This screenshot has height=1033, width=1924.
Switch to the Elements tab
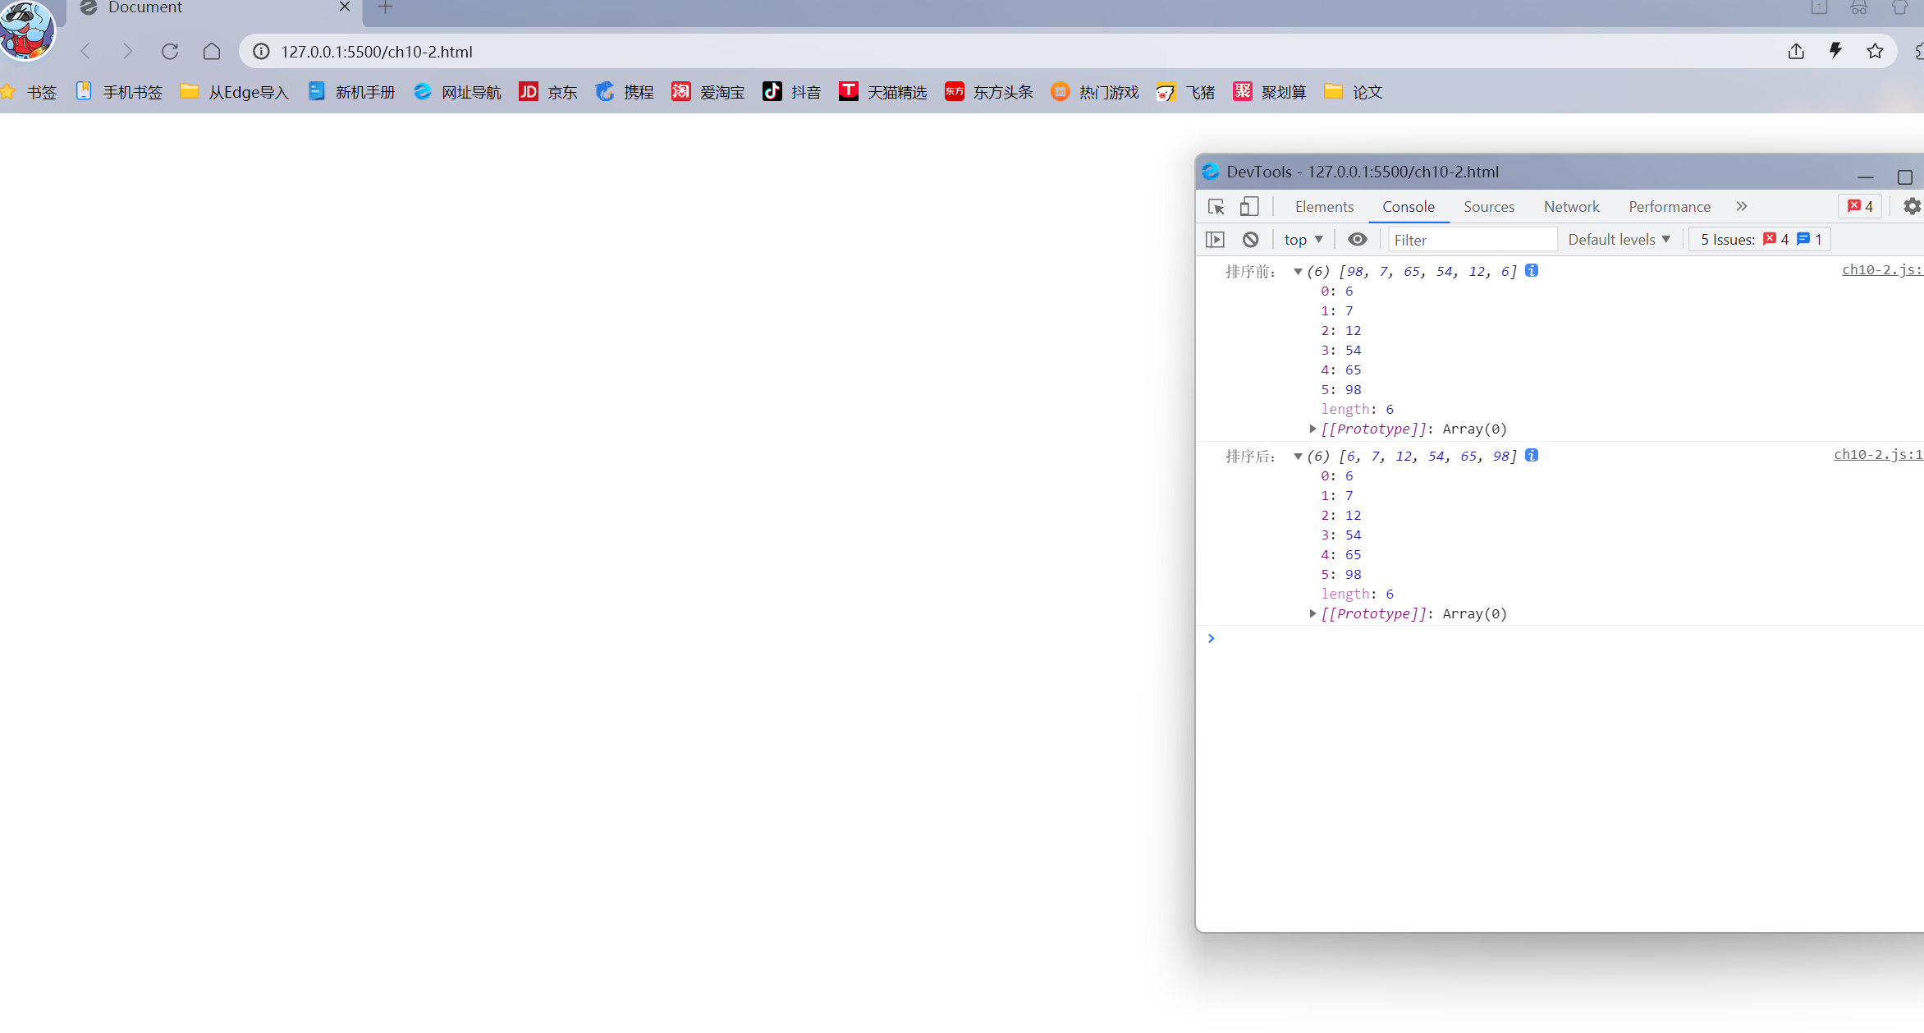click(x=1324, y=207)
